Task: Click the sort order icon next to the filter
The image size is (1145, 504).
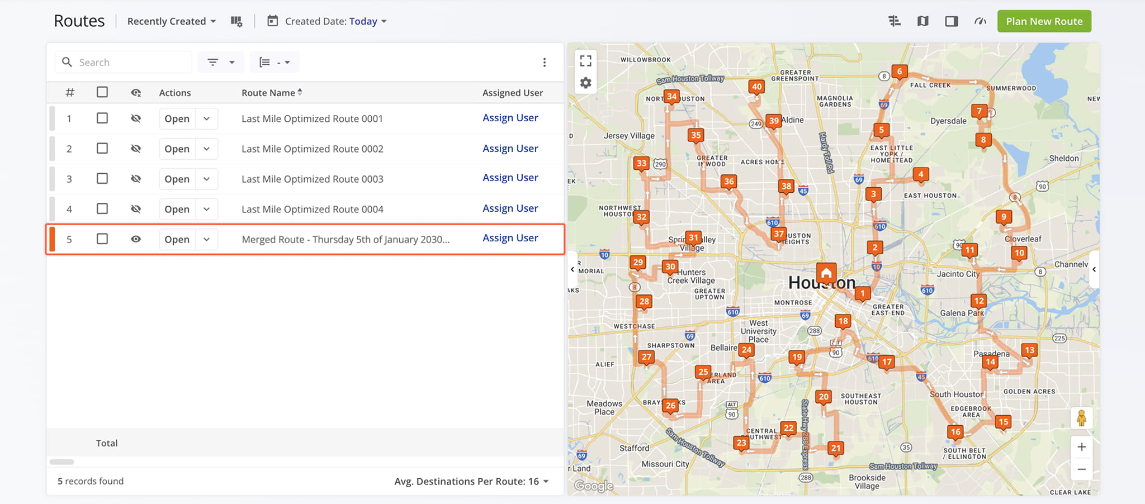Action: click(x=267, y=62)
